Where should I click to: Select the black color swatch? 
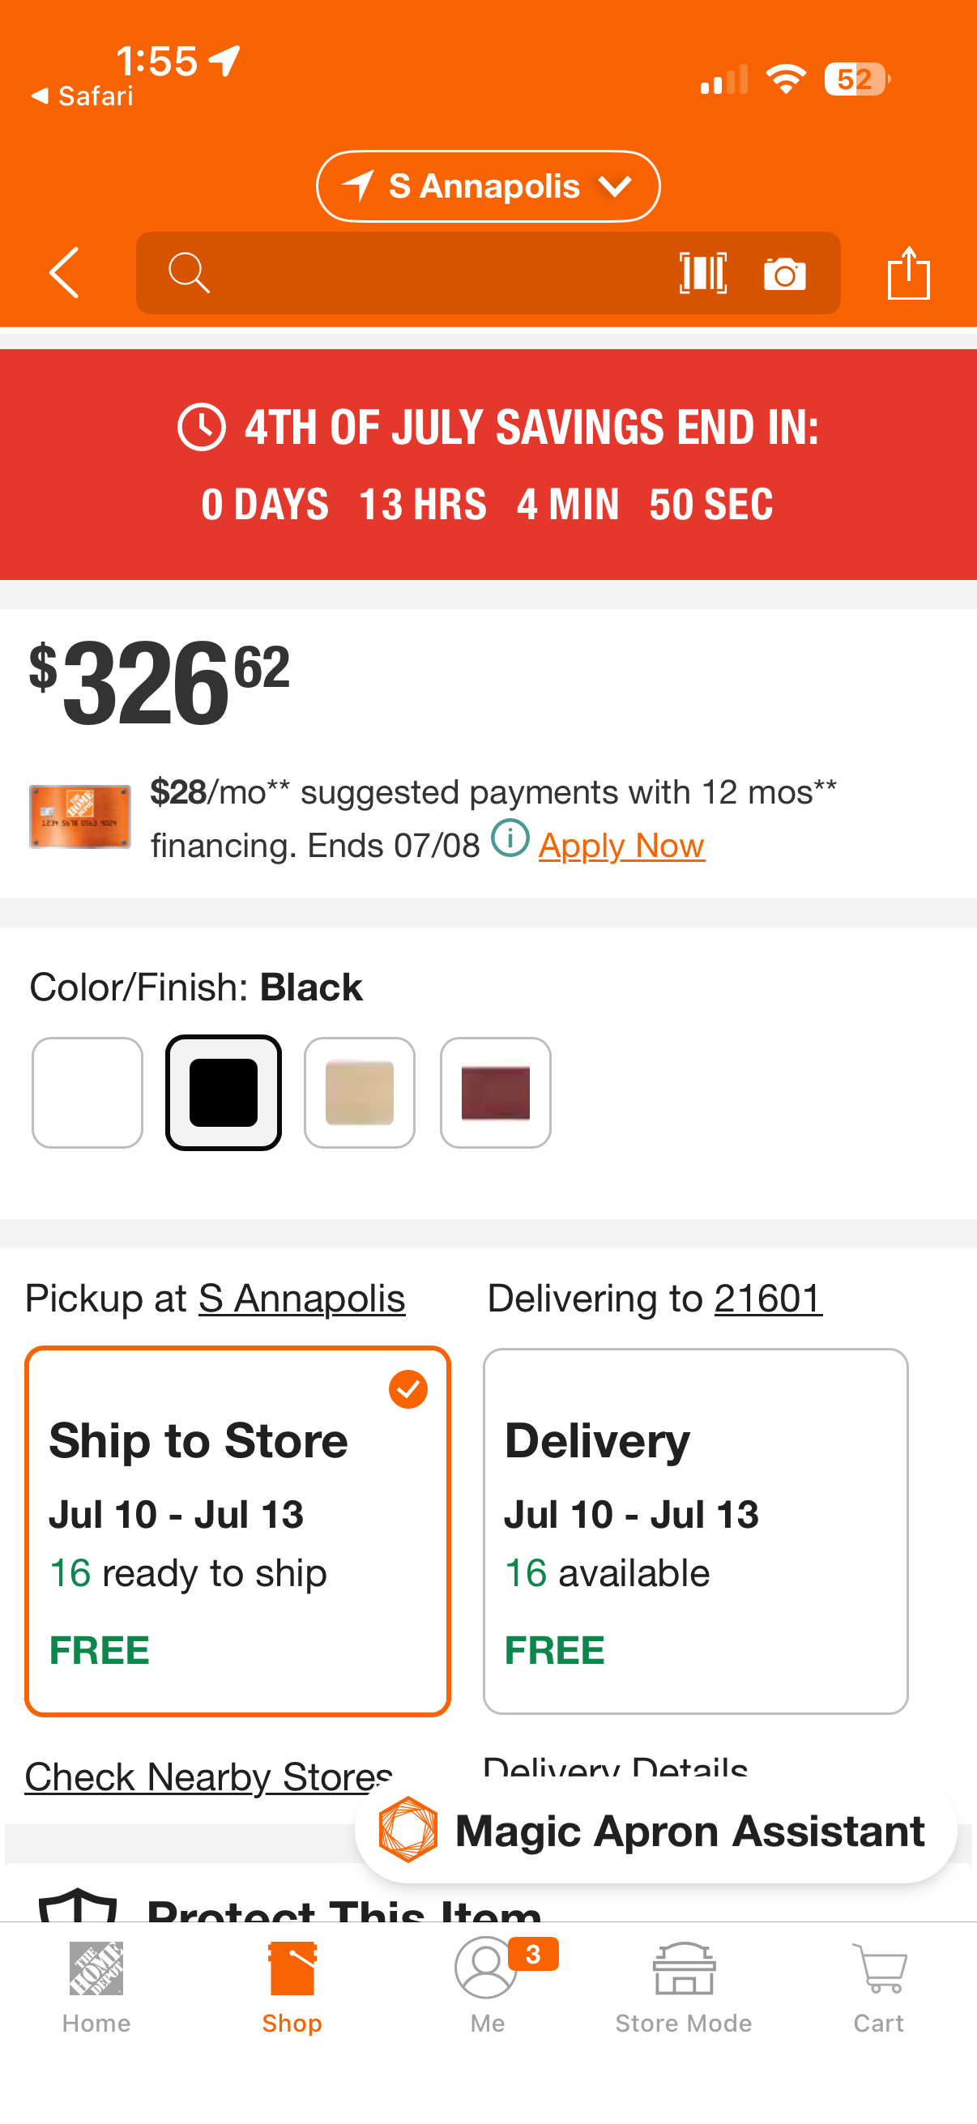coord(224,1093)
